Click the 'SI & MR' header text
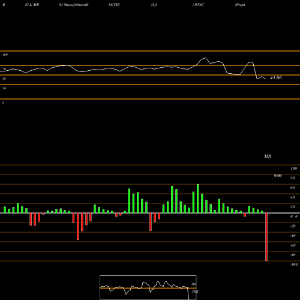The width and height of the screenshot is (300, 300). click(x=32, y=5)
